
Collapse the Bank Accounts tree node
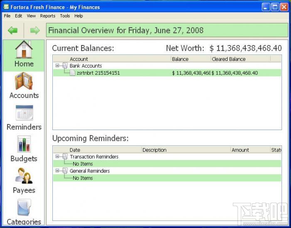point(57,66)
